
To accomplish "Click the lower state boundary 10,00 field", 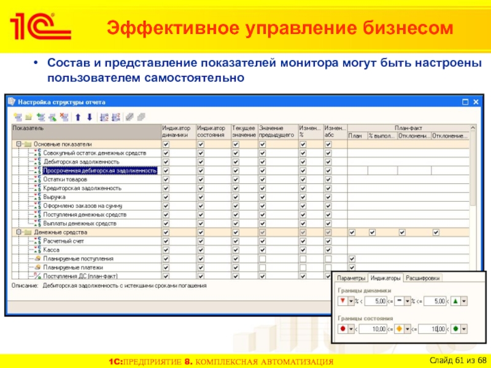I will pos(373,329).
